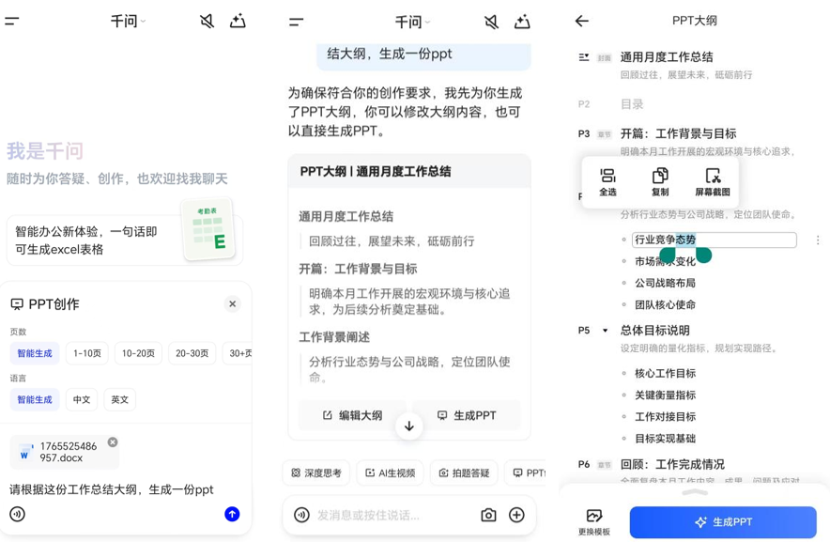Select 市场需求变化 outline item
Image resolution: width=830 pixels, height=542 pixels.
[x=665, y=261]
